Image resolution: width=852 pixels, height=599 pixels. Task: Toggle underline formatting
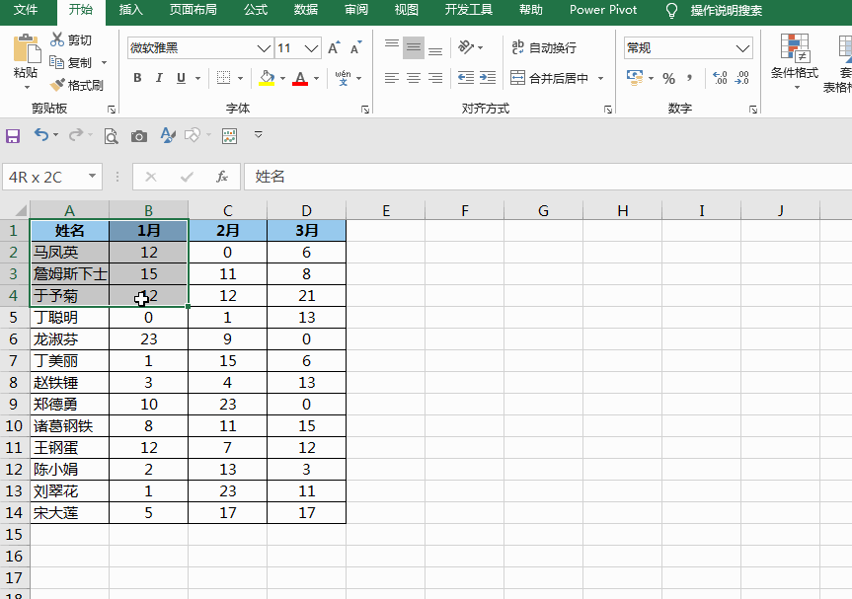click(181, 78)
